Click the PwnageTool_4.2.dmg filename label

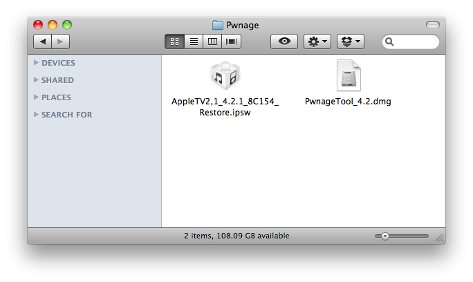point(348,102)
